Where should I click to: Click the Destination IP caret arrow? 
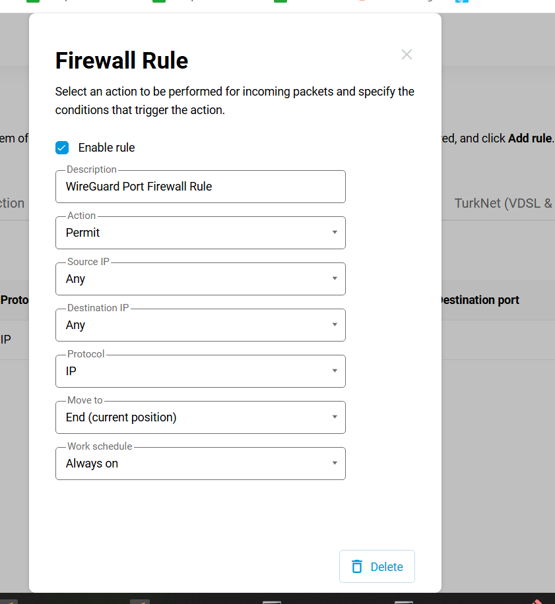click(x=335, y=324)
